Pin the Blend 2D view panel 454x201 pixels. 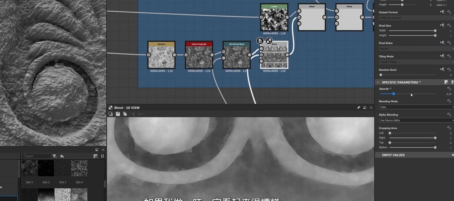[358, 108]
